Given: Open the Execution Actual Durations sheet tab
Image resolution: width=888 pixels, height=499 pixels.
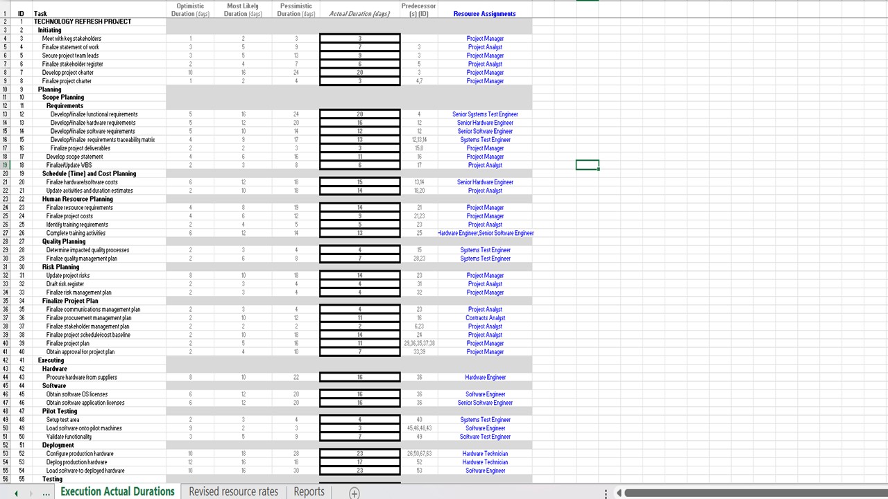Looking at the screenshot, I should coord(117,491).
